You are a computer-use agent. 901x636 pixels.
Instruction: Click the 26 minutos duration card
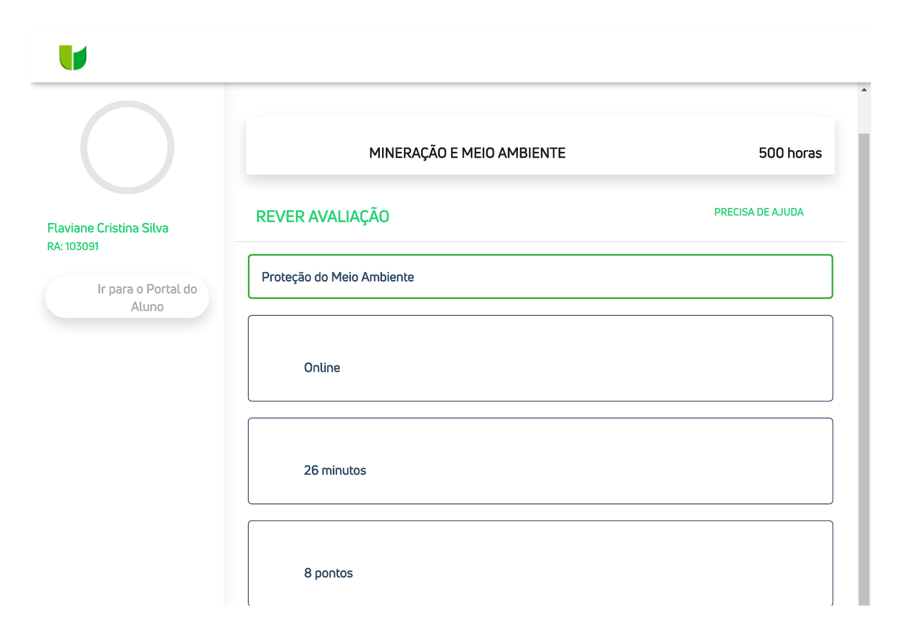click(x=540, y=461)
